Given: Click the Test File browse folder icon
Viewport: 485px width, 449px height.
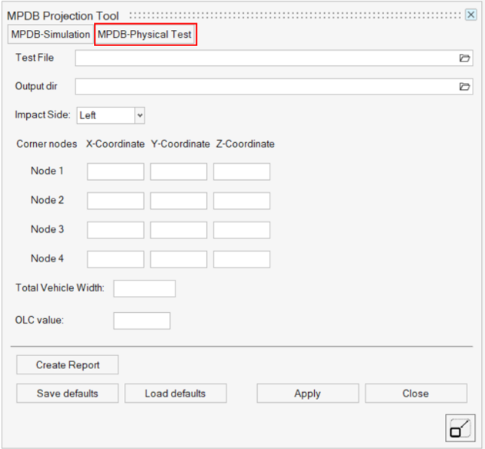Looking at the screenshot, I should 464,58.
